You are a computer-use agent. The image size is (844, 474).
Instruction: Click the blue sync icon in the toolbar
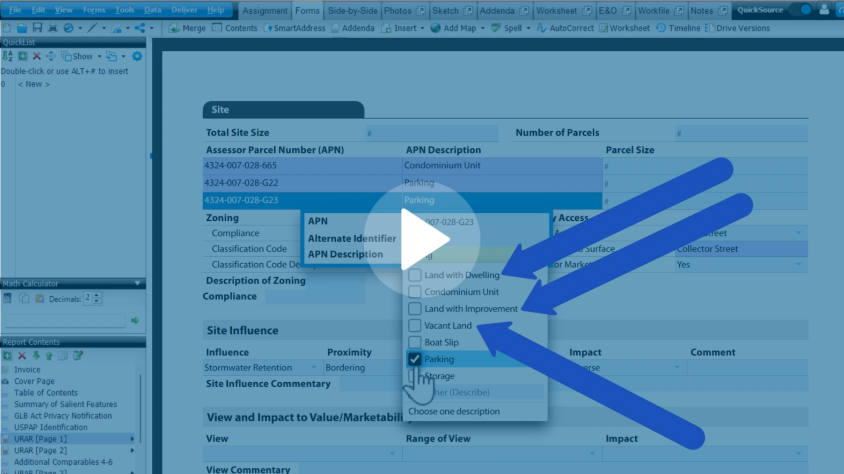[69, 28]
